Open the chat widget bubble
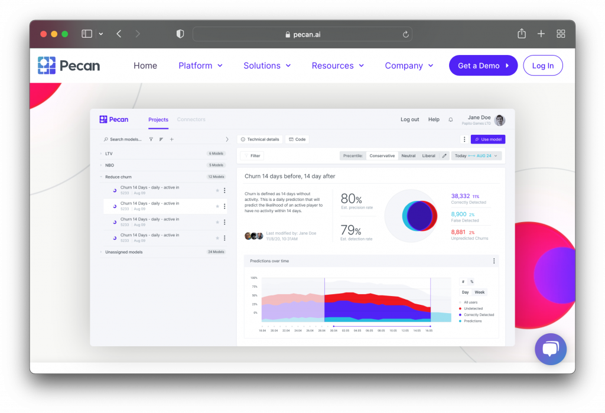This screenshot has width=605, height=413. (x=551, y=349)
